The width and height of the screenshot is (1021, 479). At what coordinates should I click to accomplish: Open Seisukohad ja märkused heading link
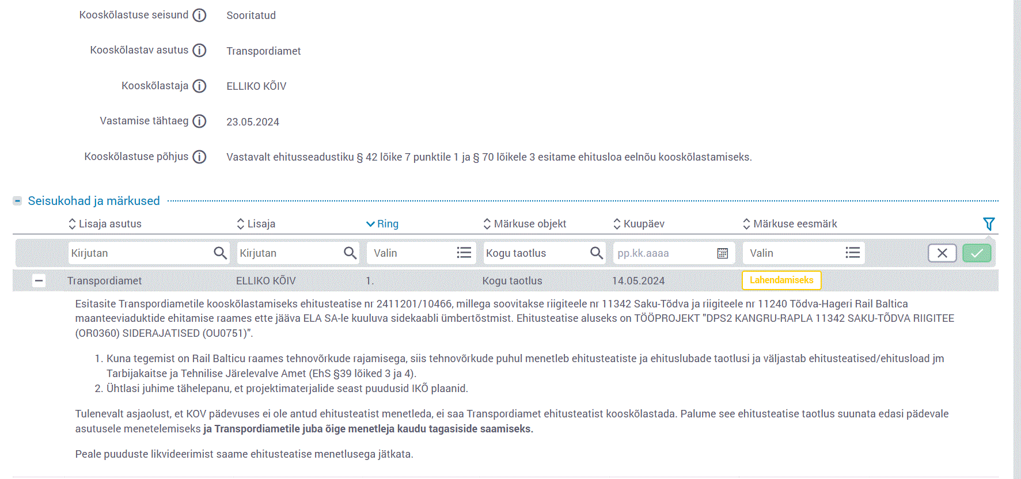(x=94, y=201)
